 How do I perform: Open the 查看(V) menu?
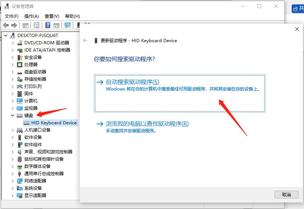click(52, 16)
